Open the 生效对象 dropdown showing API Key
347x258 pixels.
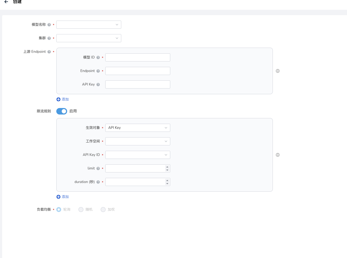(138, 128)
